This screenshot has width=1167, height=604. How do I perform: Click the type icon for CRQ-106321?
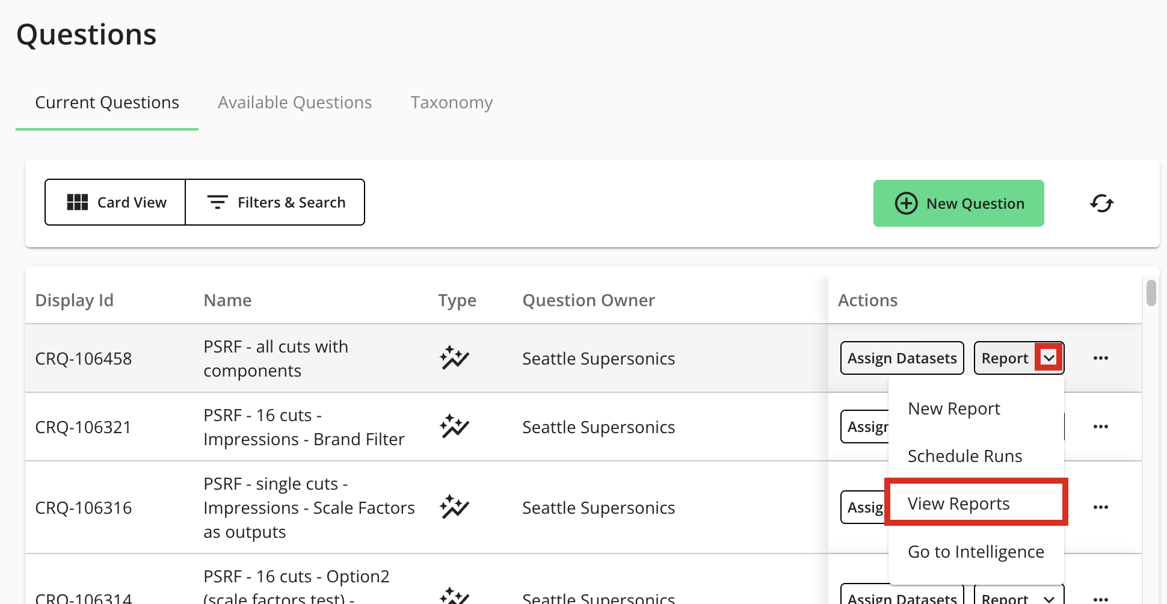pos(454,427)
